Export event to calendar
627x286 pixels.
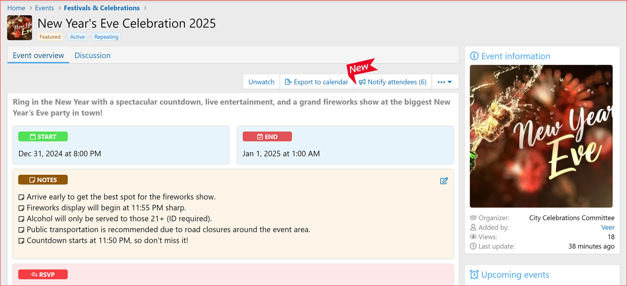point(317,82)
